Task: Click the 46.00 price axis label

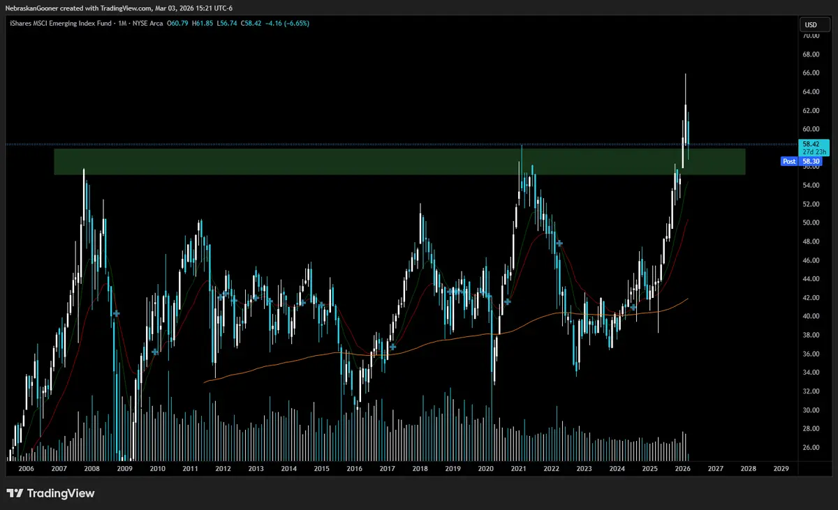Action: pos(811,260)
